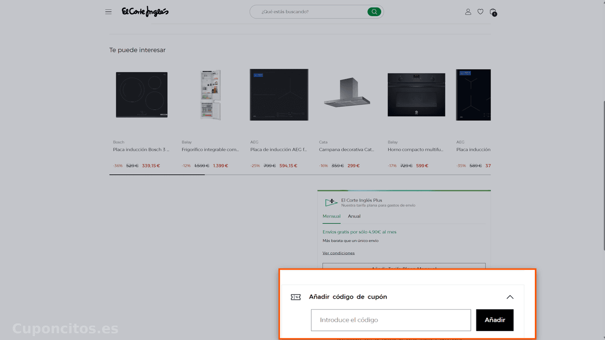Click the coupon ticket icon

pos(296,297)
